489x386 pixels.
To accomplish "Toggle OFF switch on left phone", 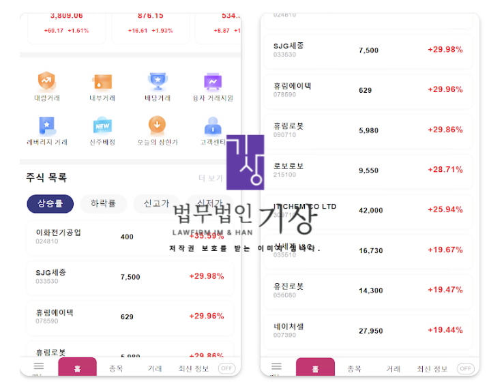I will coord(226,368).
